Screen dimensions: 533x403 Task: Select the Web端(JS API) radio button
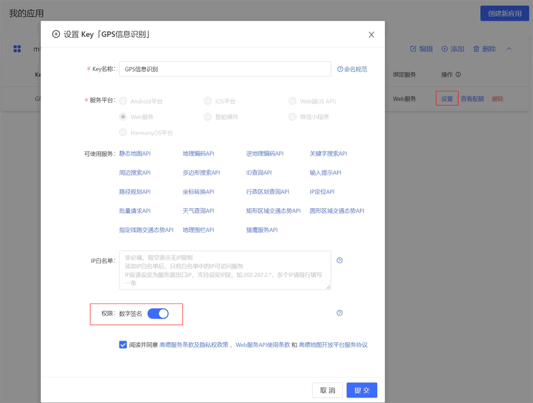(292, 101)
